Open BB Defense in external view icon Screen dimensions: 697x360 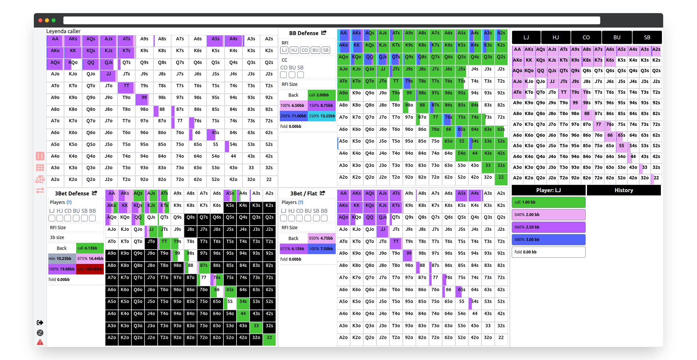pos(324,33)
